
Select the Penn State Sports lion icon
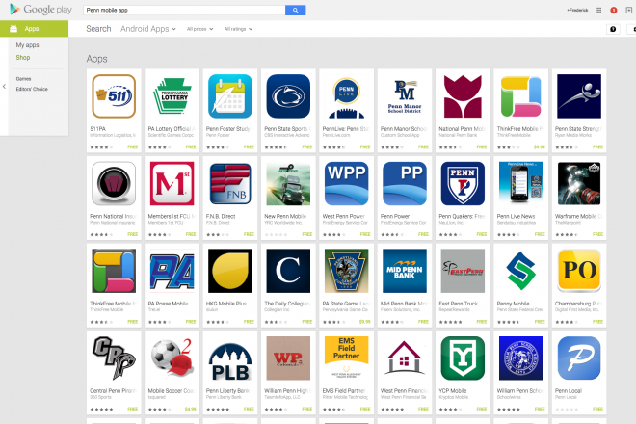click(288, 96)
